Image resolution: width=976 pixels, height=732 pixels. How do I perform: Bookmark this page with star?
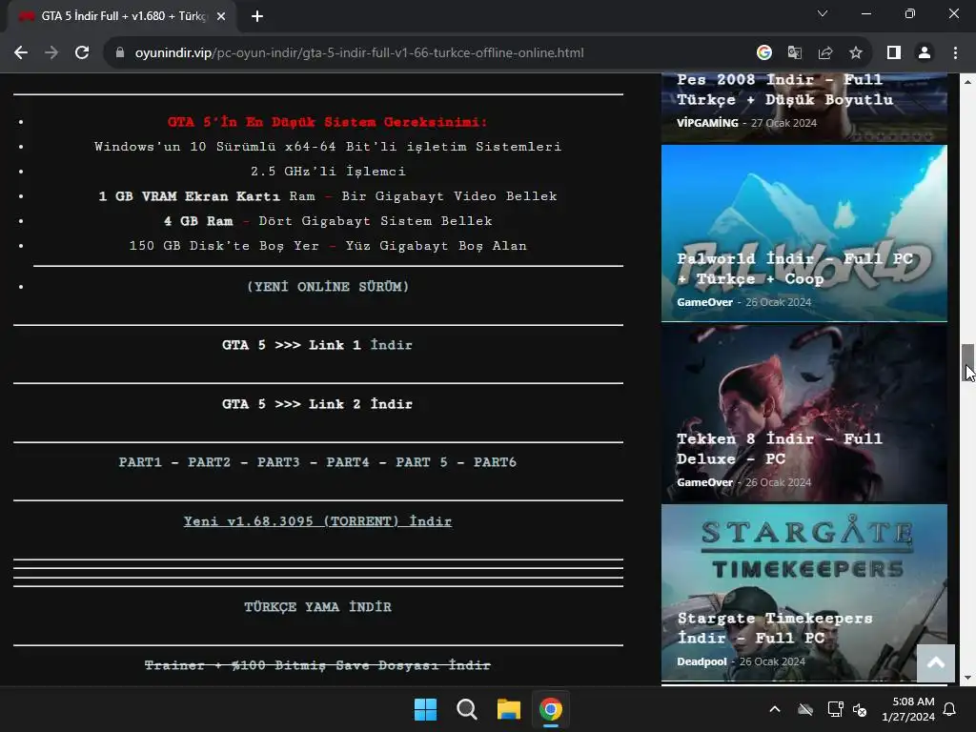click(856, 53)
